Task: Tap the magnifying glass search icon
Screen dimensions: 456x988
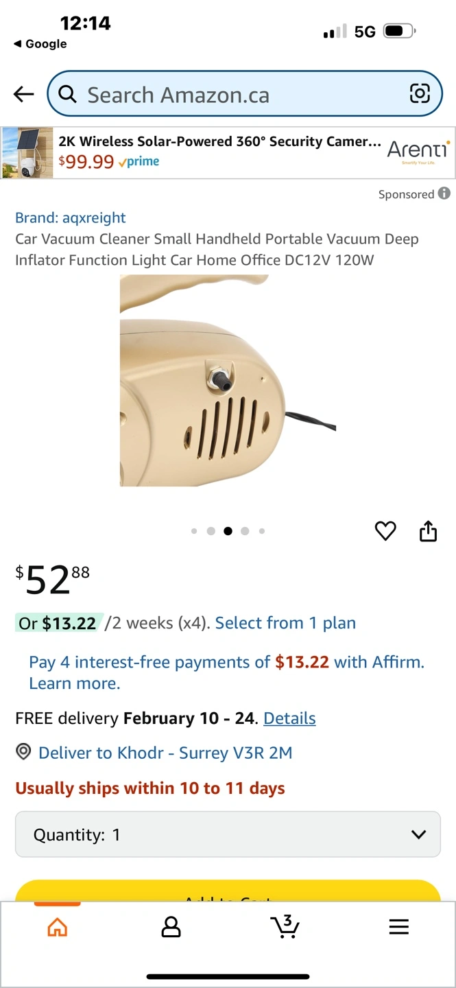Action: click(x=67, y=94)
